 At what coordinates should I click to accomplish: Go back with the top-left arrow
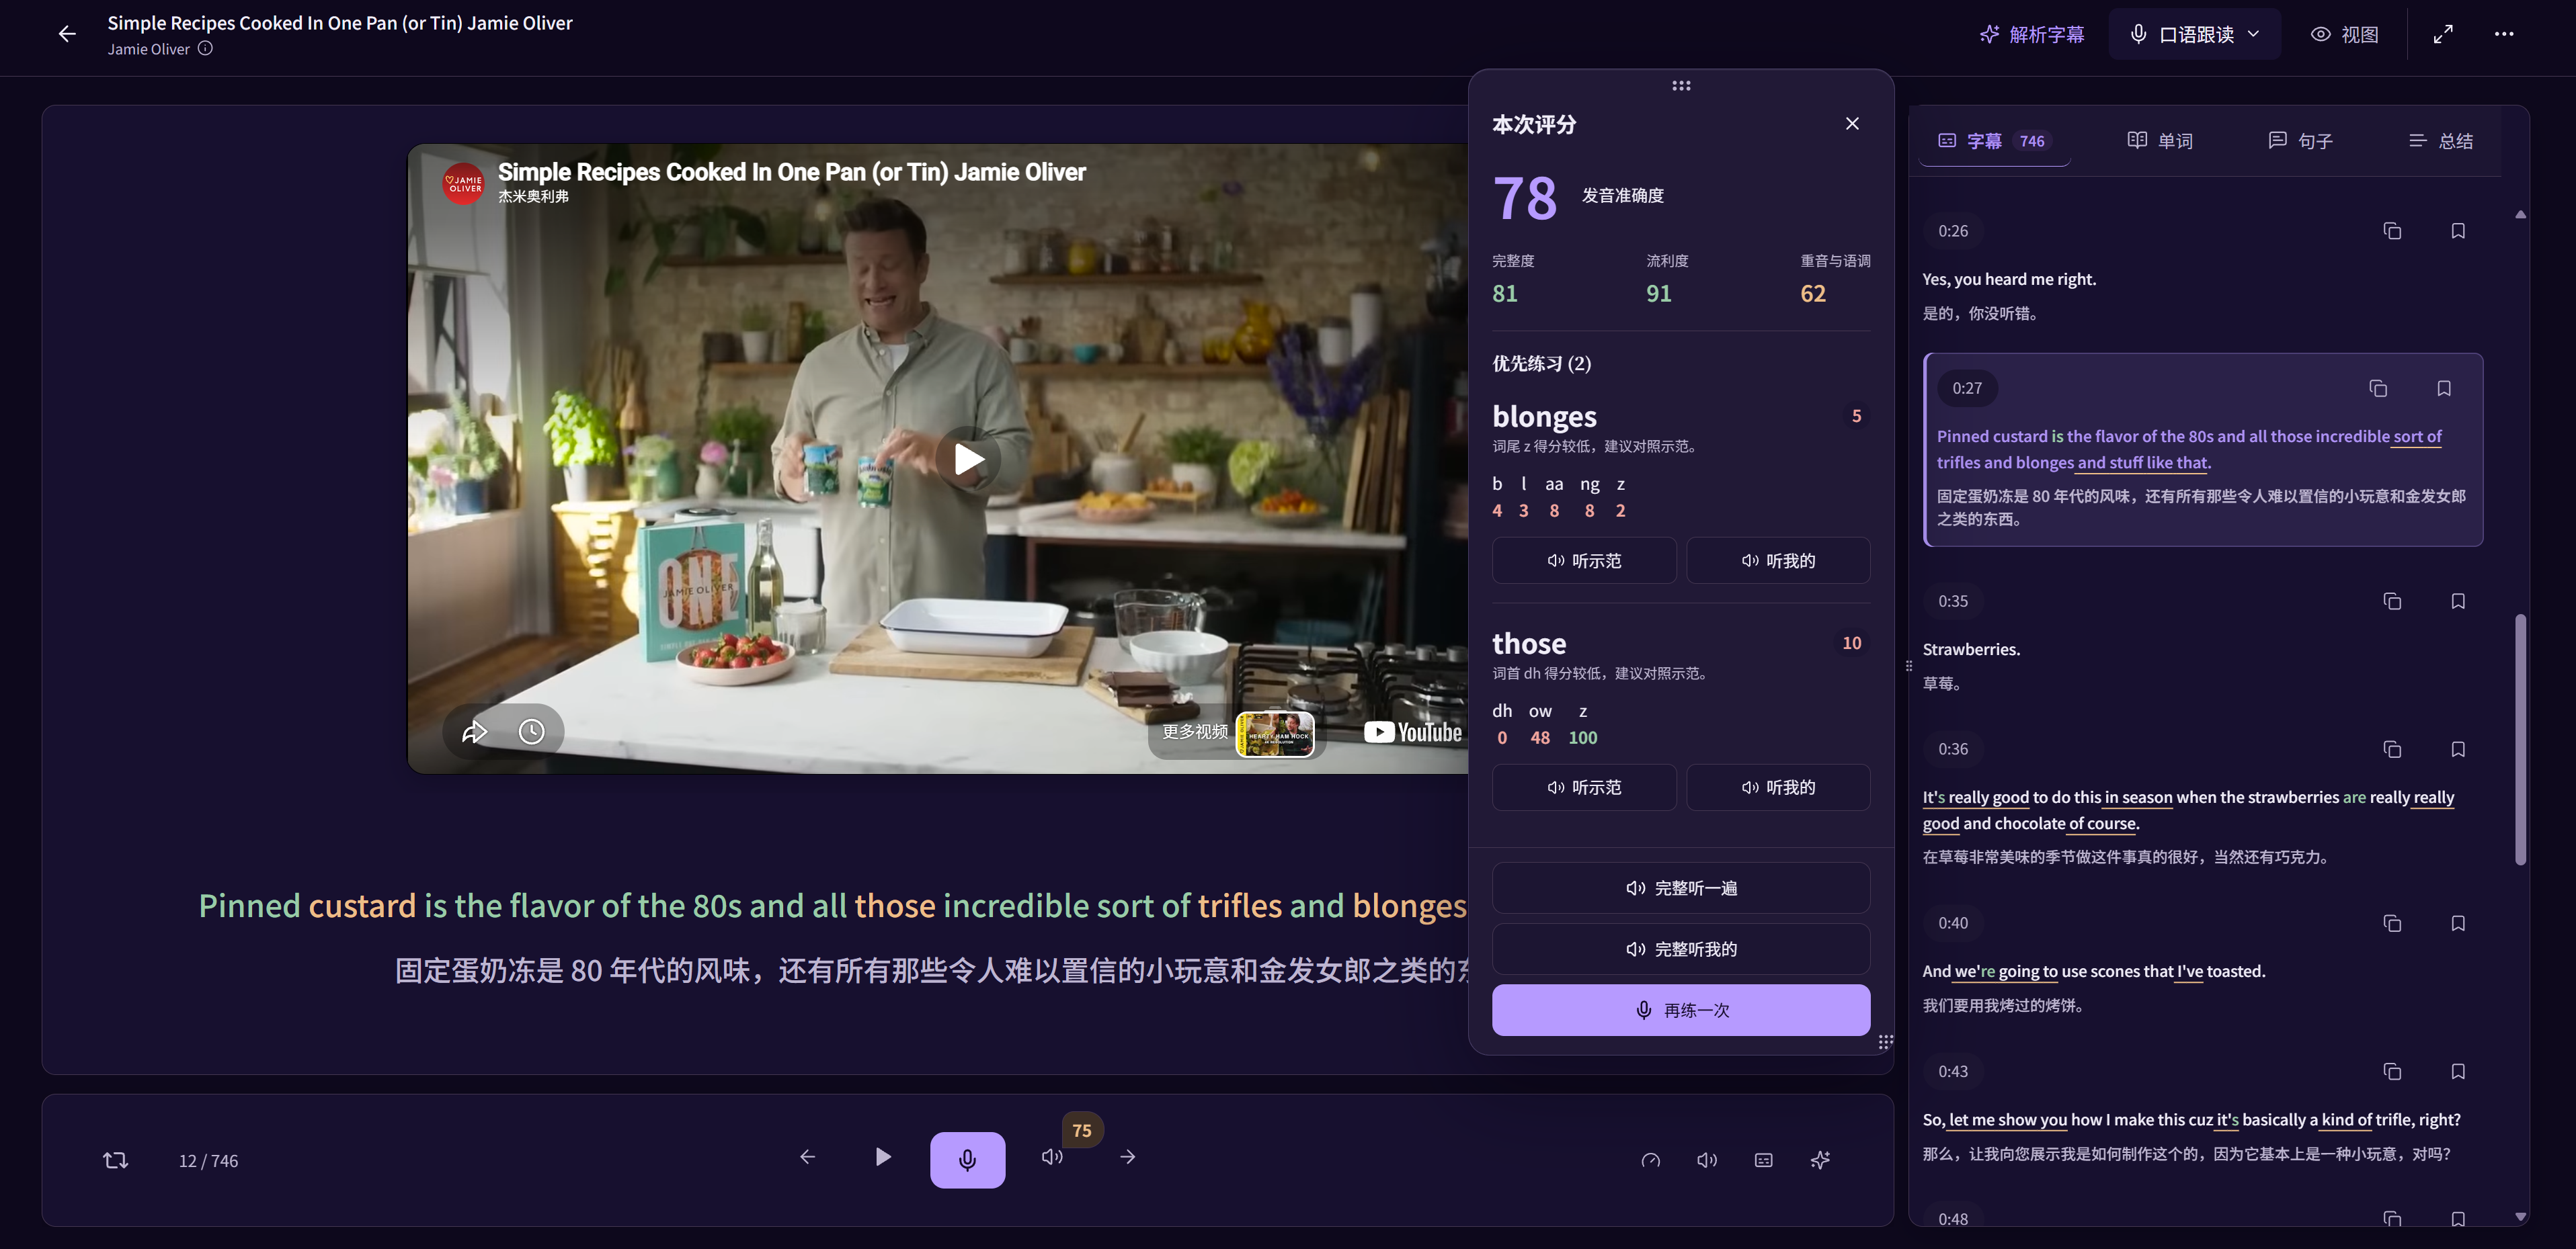coord(67,34)
